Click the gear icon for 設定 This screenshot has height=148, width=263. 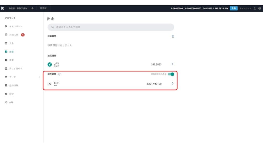click(6, 94)
